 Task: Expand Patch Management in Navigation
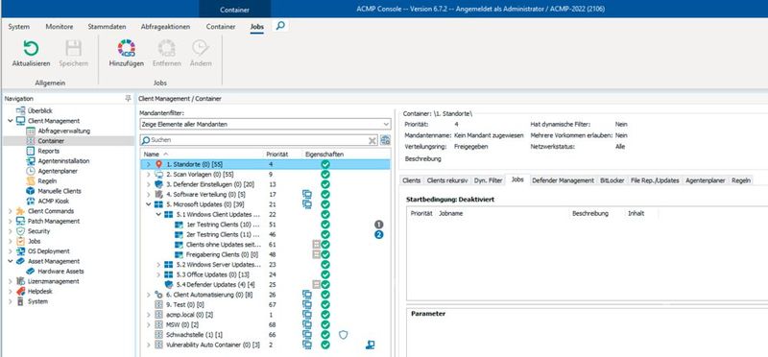[x=11, y=221]
